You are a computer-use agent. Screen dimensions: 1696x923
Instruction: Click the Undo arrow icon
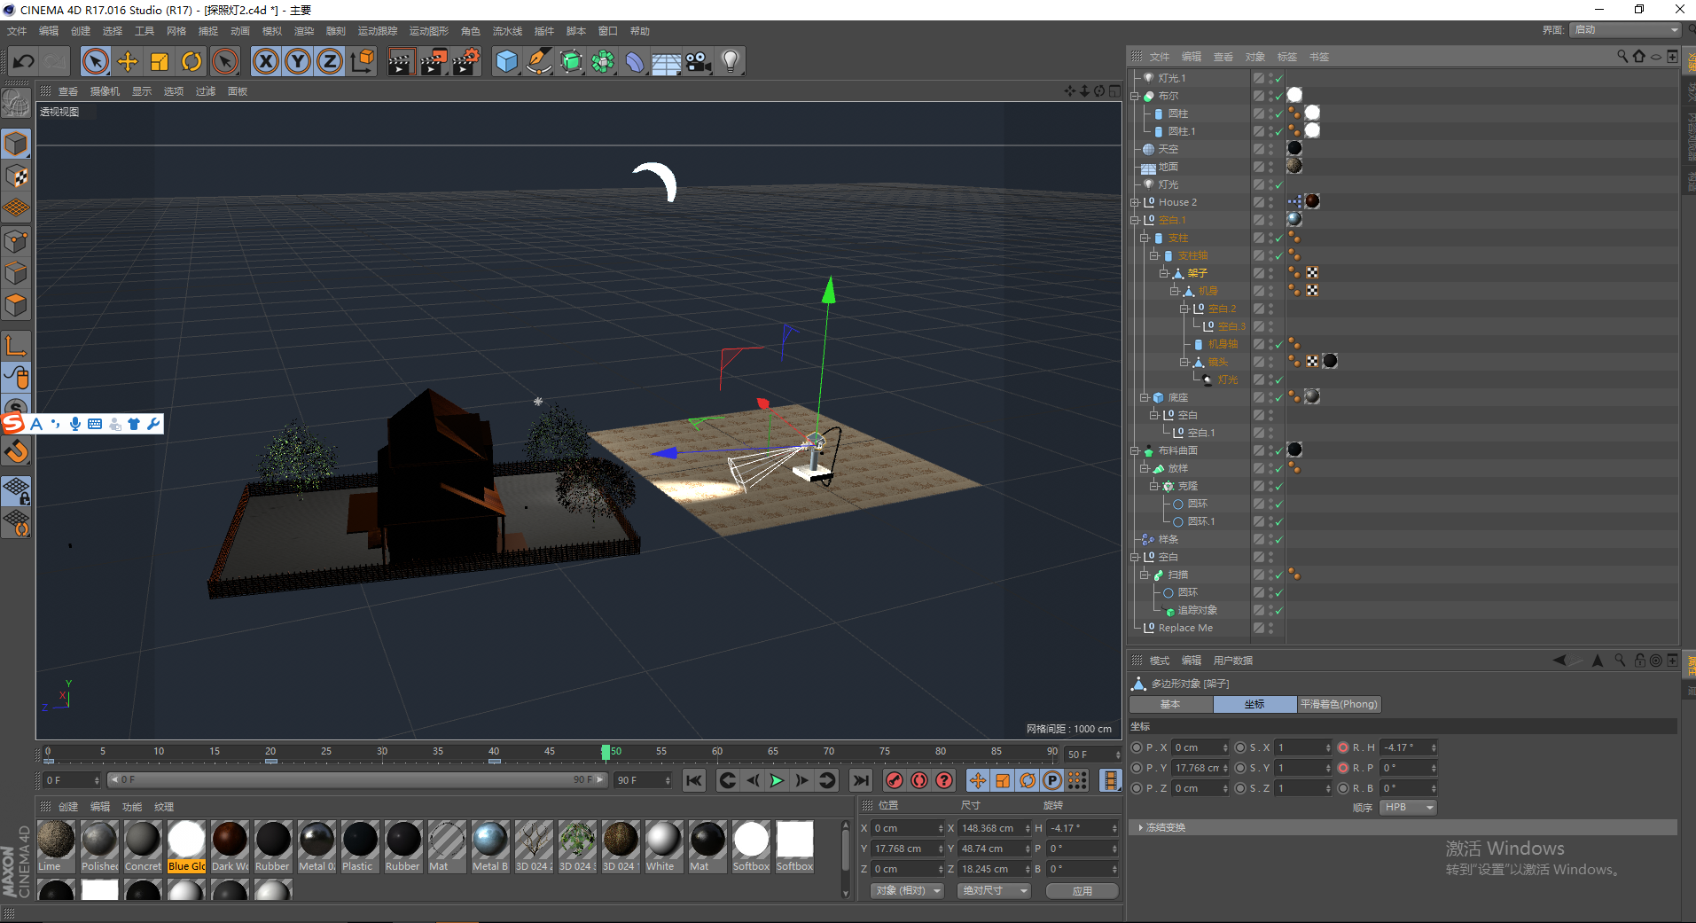coord(24,61)
